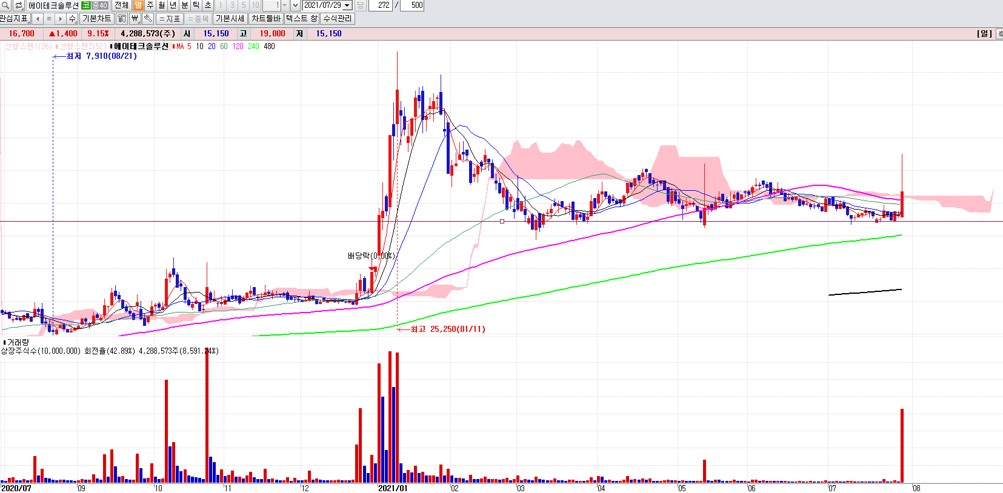Select the stock name 에이테크솔루션 field
Image resolution: width=1003 pixels, height=493 pixels.
click(53, 5)
